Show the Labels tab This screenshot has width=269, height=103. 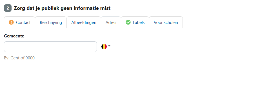(135, 22)
